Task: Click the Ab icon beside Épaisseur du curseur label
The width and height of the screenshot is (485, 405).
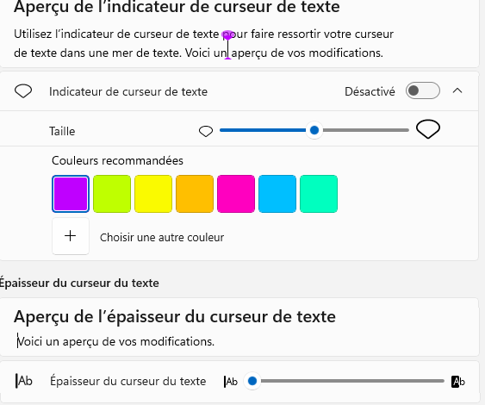Action: [24, 381]
